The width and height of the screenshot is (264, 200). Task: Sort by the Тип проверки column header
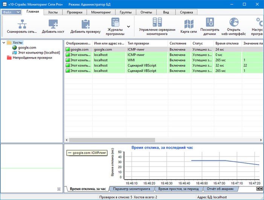click(x=146, y=43)
